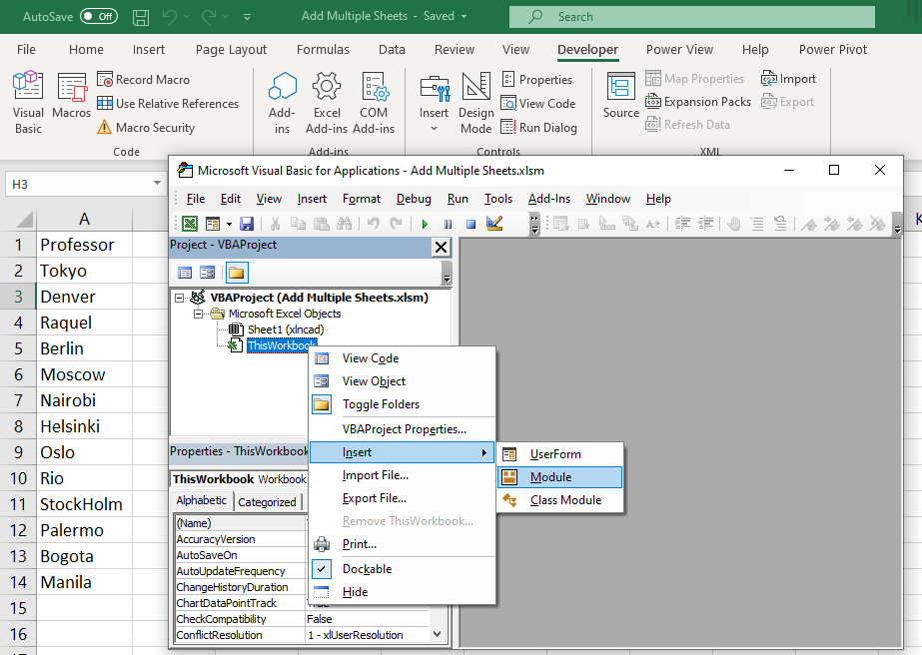Image resolution: width=922 pixels, height=655 pixels.
Task: Collapse Microsoft Excel Objects folder
Action: (198, 314)
